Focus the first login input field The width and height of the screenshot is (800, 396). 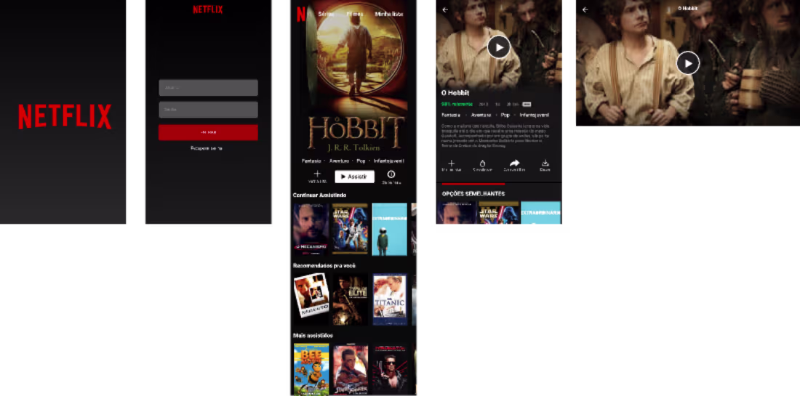pos(208,88)
